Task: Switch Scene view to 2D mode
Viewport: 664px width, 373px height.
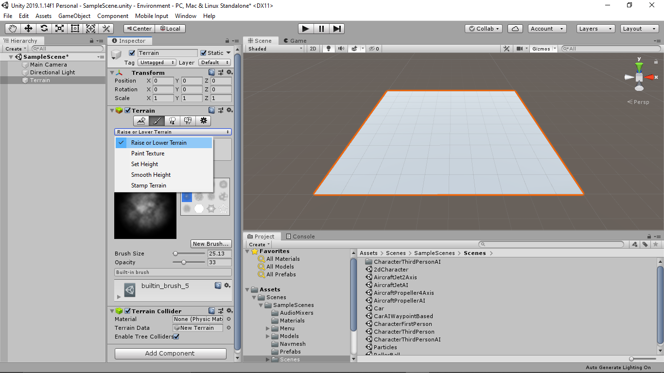Action: pos(313,48)
